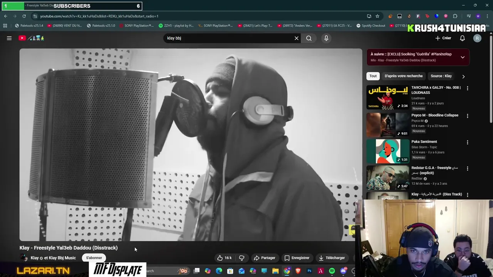Viewport: 493px width, 277px height.
Task: Open options for Klay Diss Track video
Action: click(x=468, y=195)
